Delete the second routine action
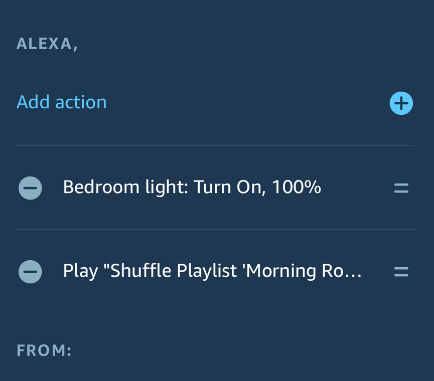434x381 pixels. tap(30, 272)
